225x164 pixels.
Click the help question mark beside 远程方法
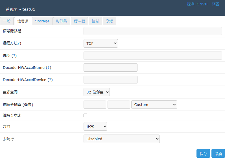coord(19,43)
